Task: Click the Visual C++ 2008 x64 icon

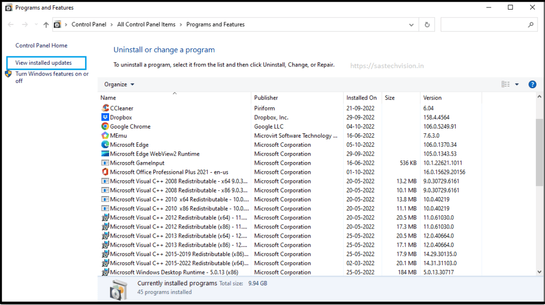Action: click(x=105, y=181)
